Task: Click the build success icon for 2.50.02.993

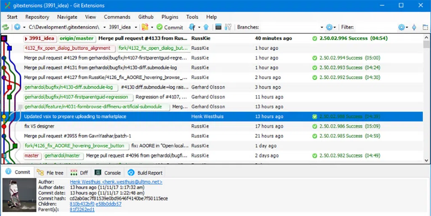Action: (x=314, y=68)
